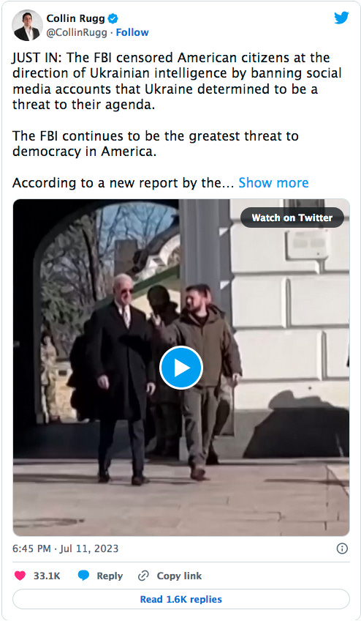Click the Reply text label

[x=110, y=576]
